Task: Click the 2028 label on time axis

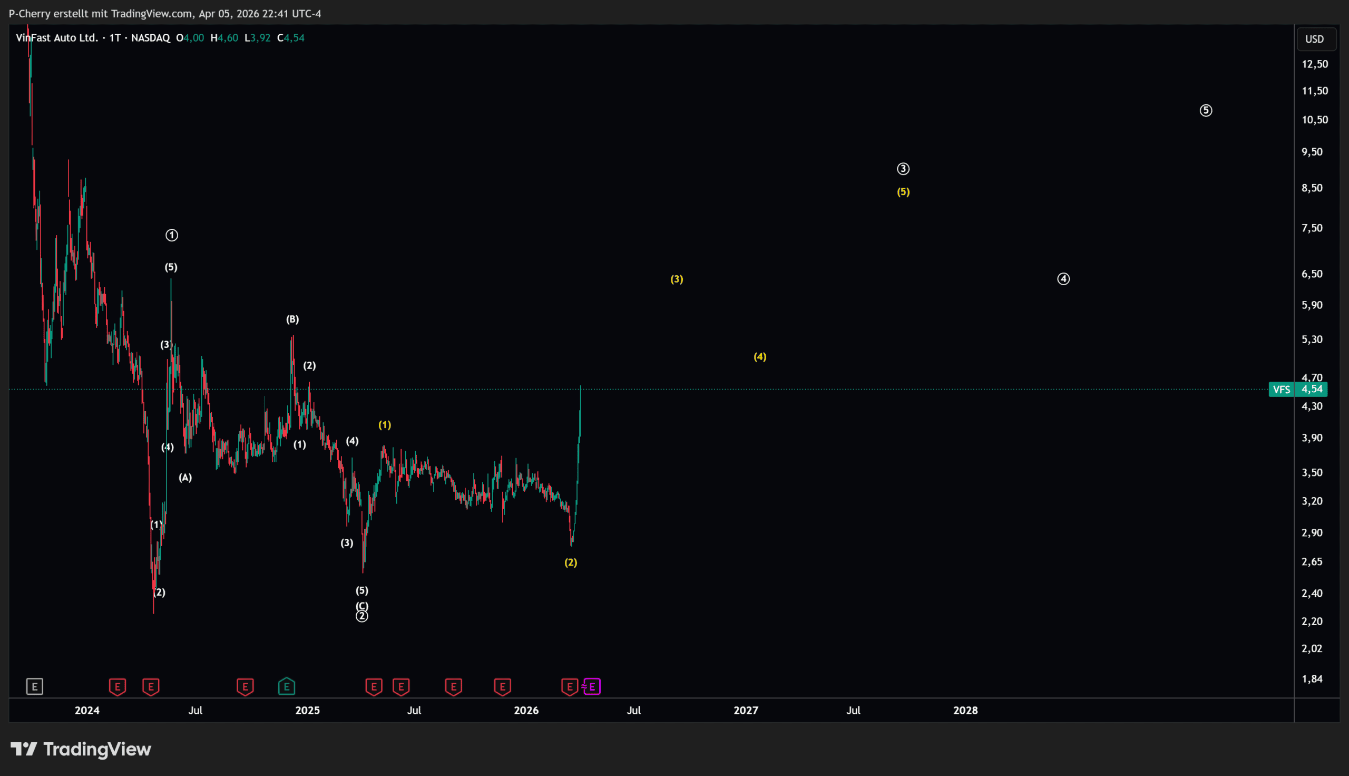Action: coord(965,711)
